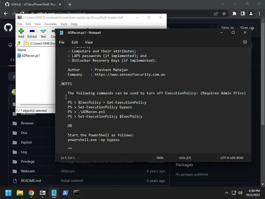
Task: Open Notepad settings gear icon
Action: pyautogui.click(x=245, y=42)
